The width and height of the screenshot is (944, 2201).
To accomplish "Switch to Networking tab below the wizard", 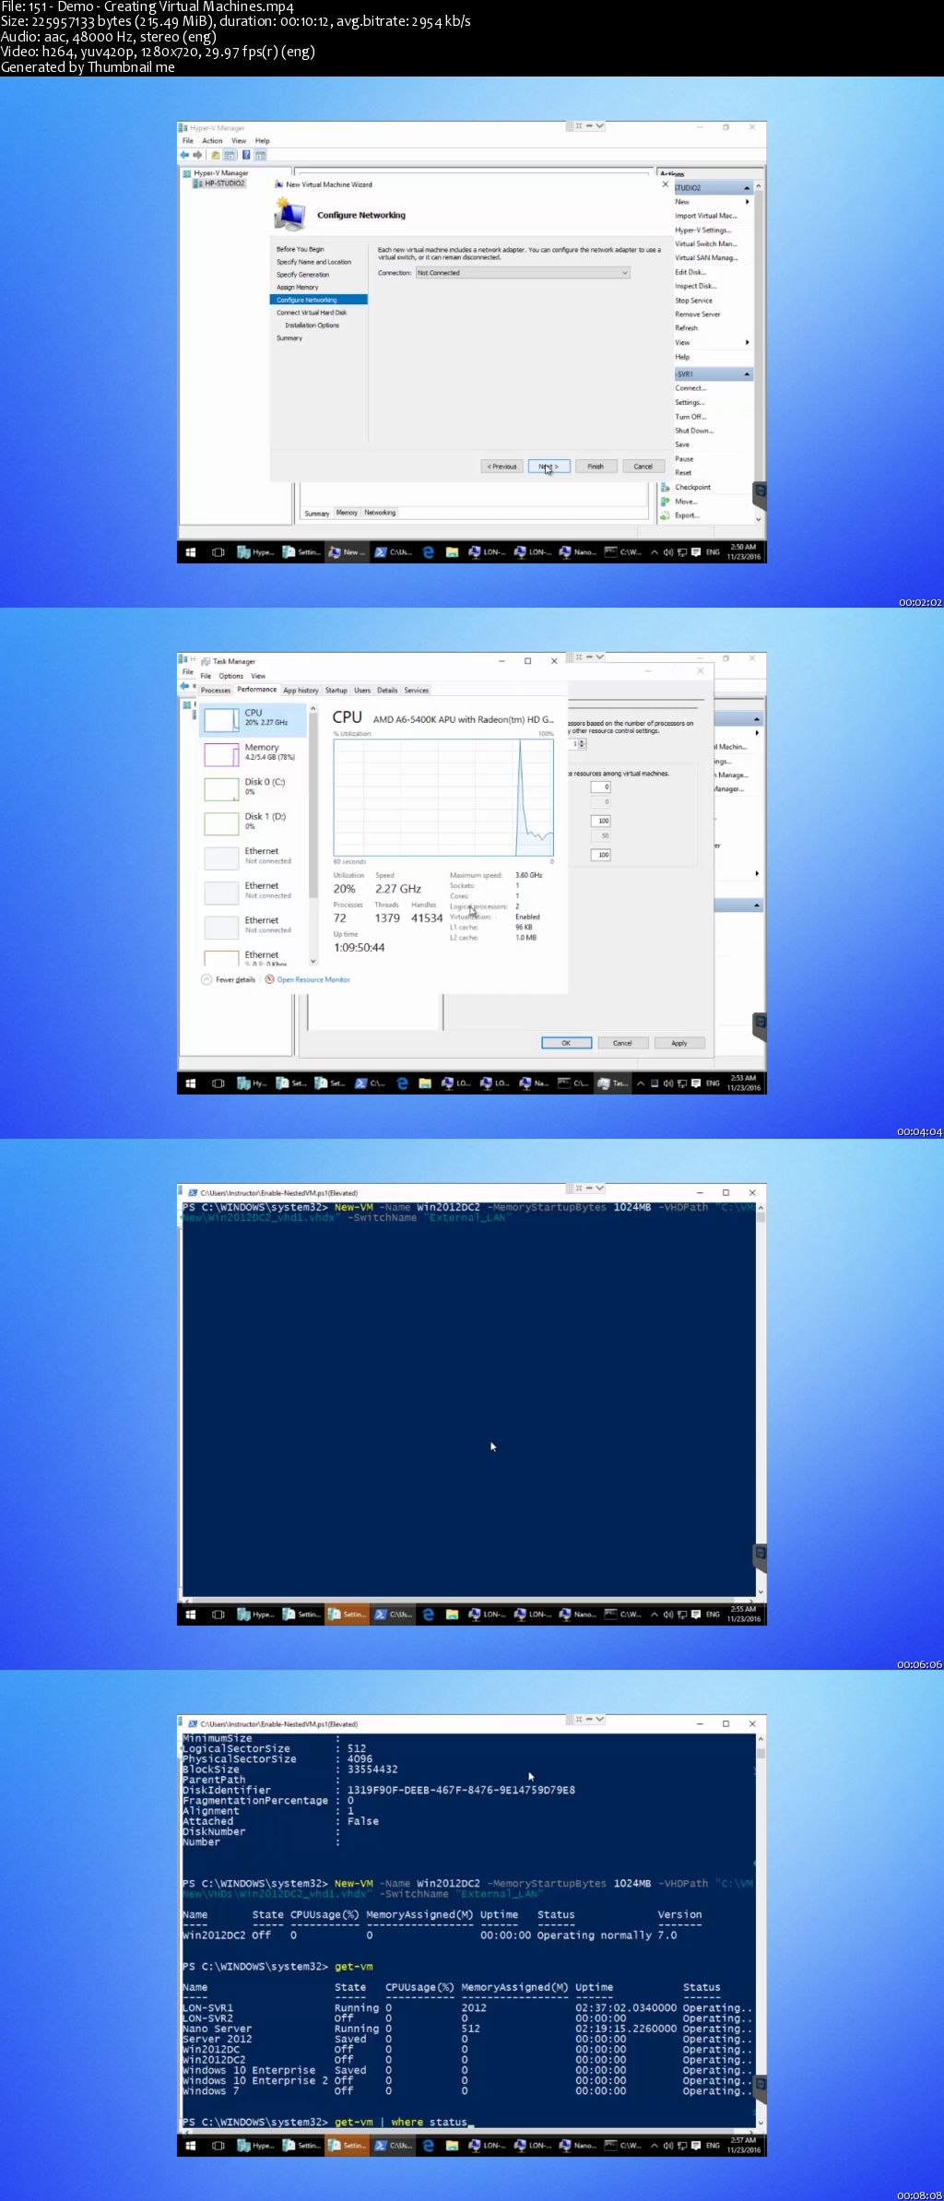I will pyautogui.click(x=380, y=513).
